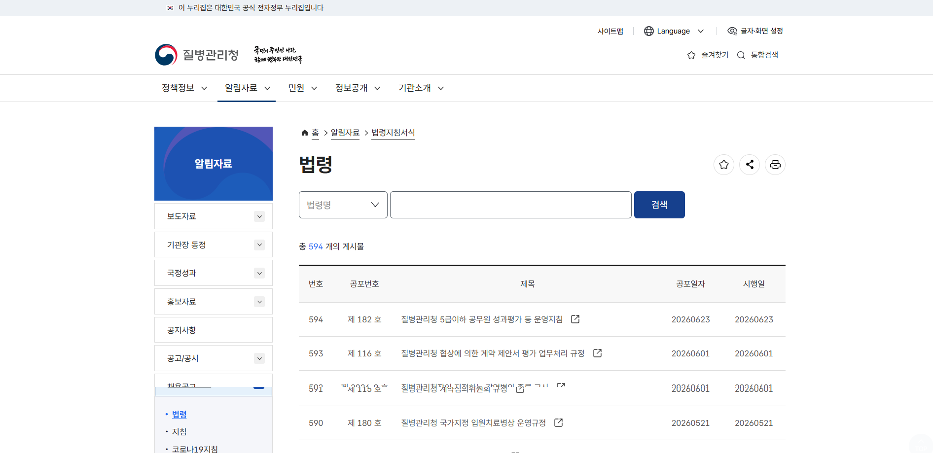The width and height of the screenshot is (933, 453).
Task: Click the magnifier icon beside 통합검색
Action: coord(741,55)
